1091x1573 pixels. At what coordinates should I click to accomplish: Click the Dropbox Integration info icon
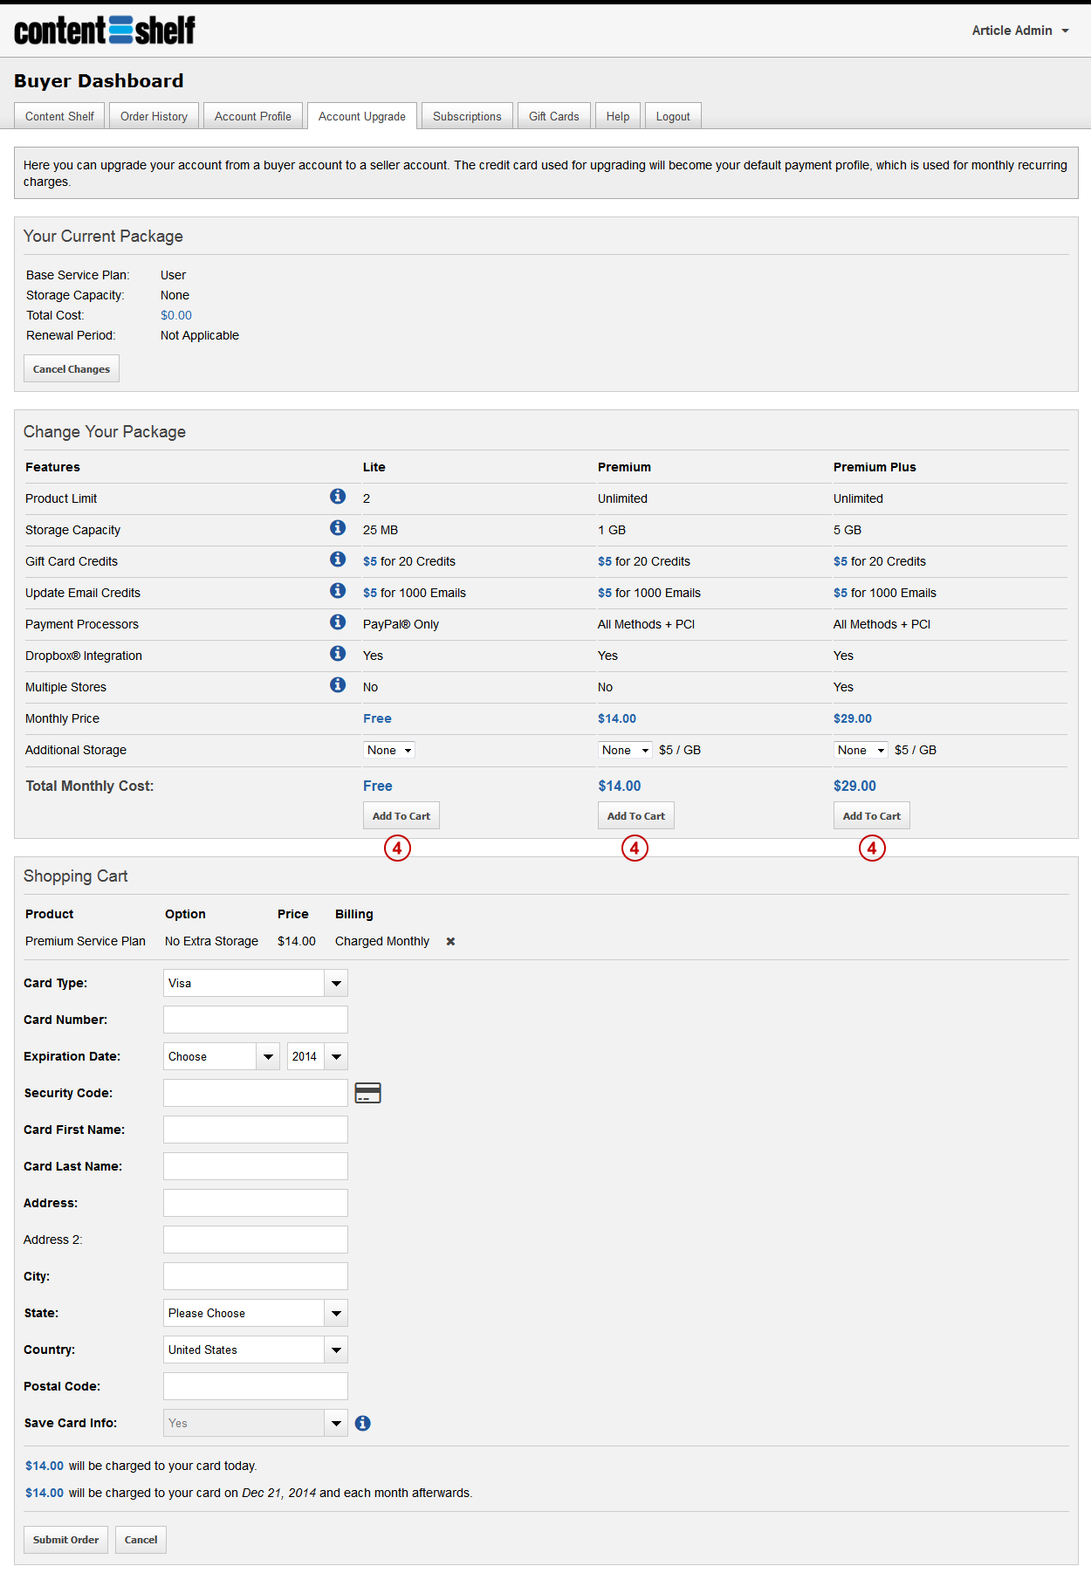pos(338,653)
